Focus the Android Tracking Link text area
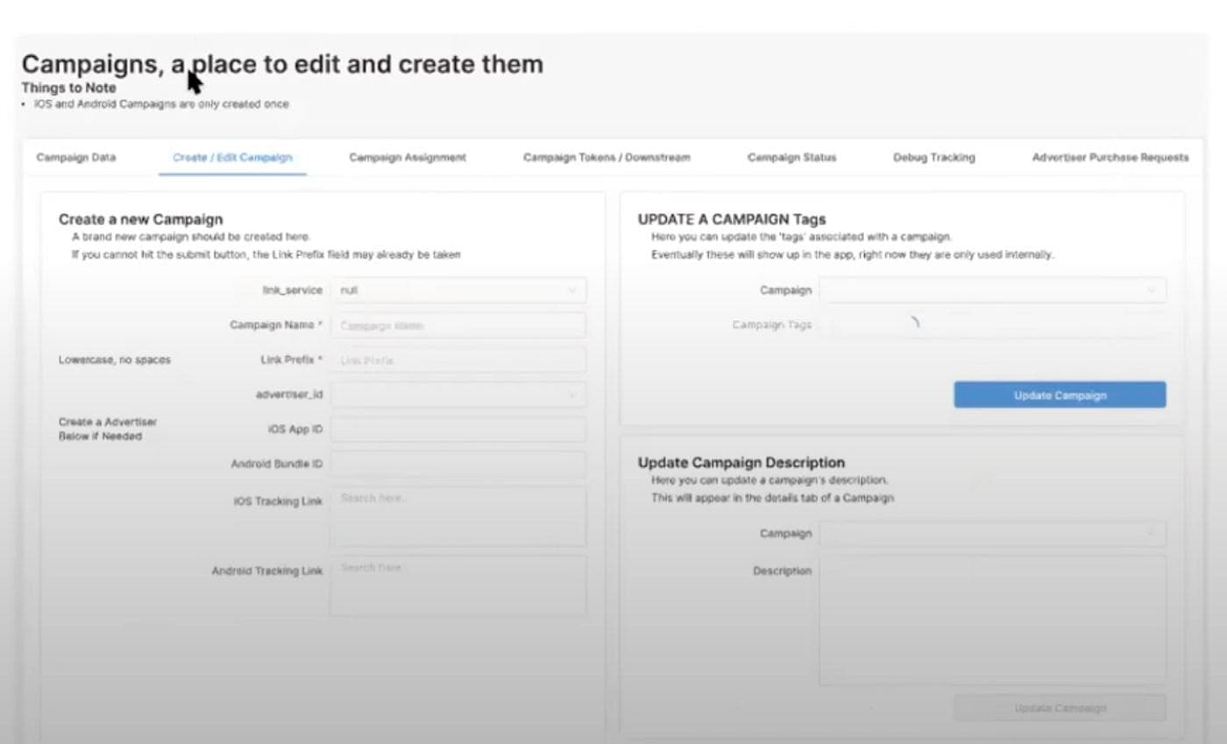The image size is (1227, 744). (457, 585)
